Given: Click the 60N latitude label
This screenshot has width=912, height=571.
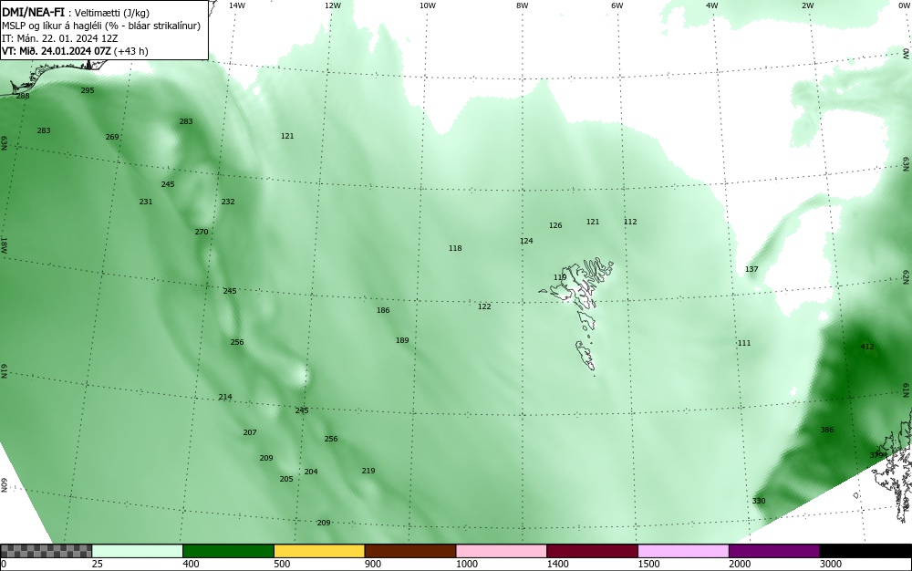Looking at the screenshot, I should 4,485.
